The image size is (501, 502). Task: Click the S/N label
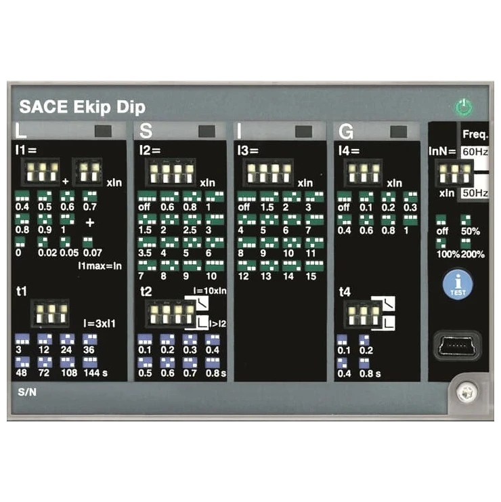point(27,392)
